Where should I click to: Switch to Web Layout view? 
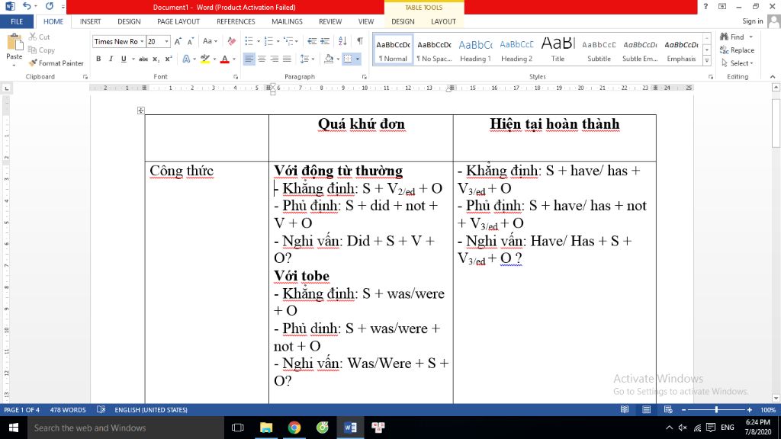[x=668, y=409]
